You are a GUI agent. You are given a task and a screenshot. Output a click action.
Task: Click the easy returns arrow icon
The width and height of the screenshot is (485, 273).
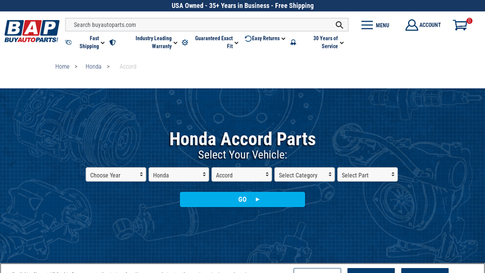[248, 39]
